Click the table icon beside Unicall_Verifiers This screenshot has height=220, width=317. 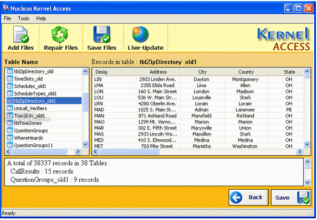10,108
